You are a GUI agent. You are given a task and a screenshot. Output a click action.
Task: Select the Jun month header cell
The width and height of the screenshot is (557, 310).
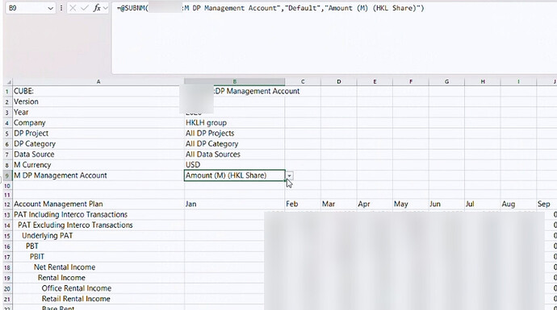[x=446, y=204]
